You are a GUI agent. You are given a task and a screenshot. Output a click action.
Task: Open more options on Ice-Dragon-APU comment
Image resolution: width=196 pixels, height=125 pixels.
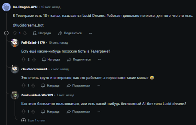tap(90, 33)
